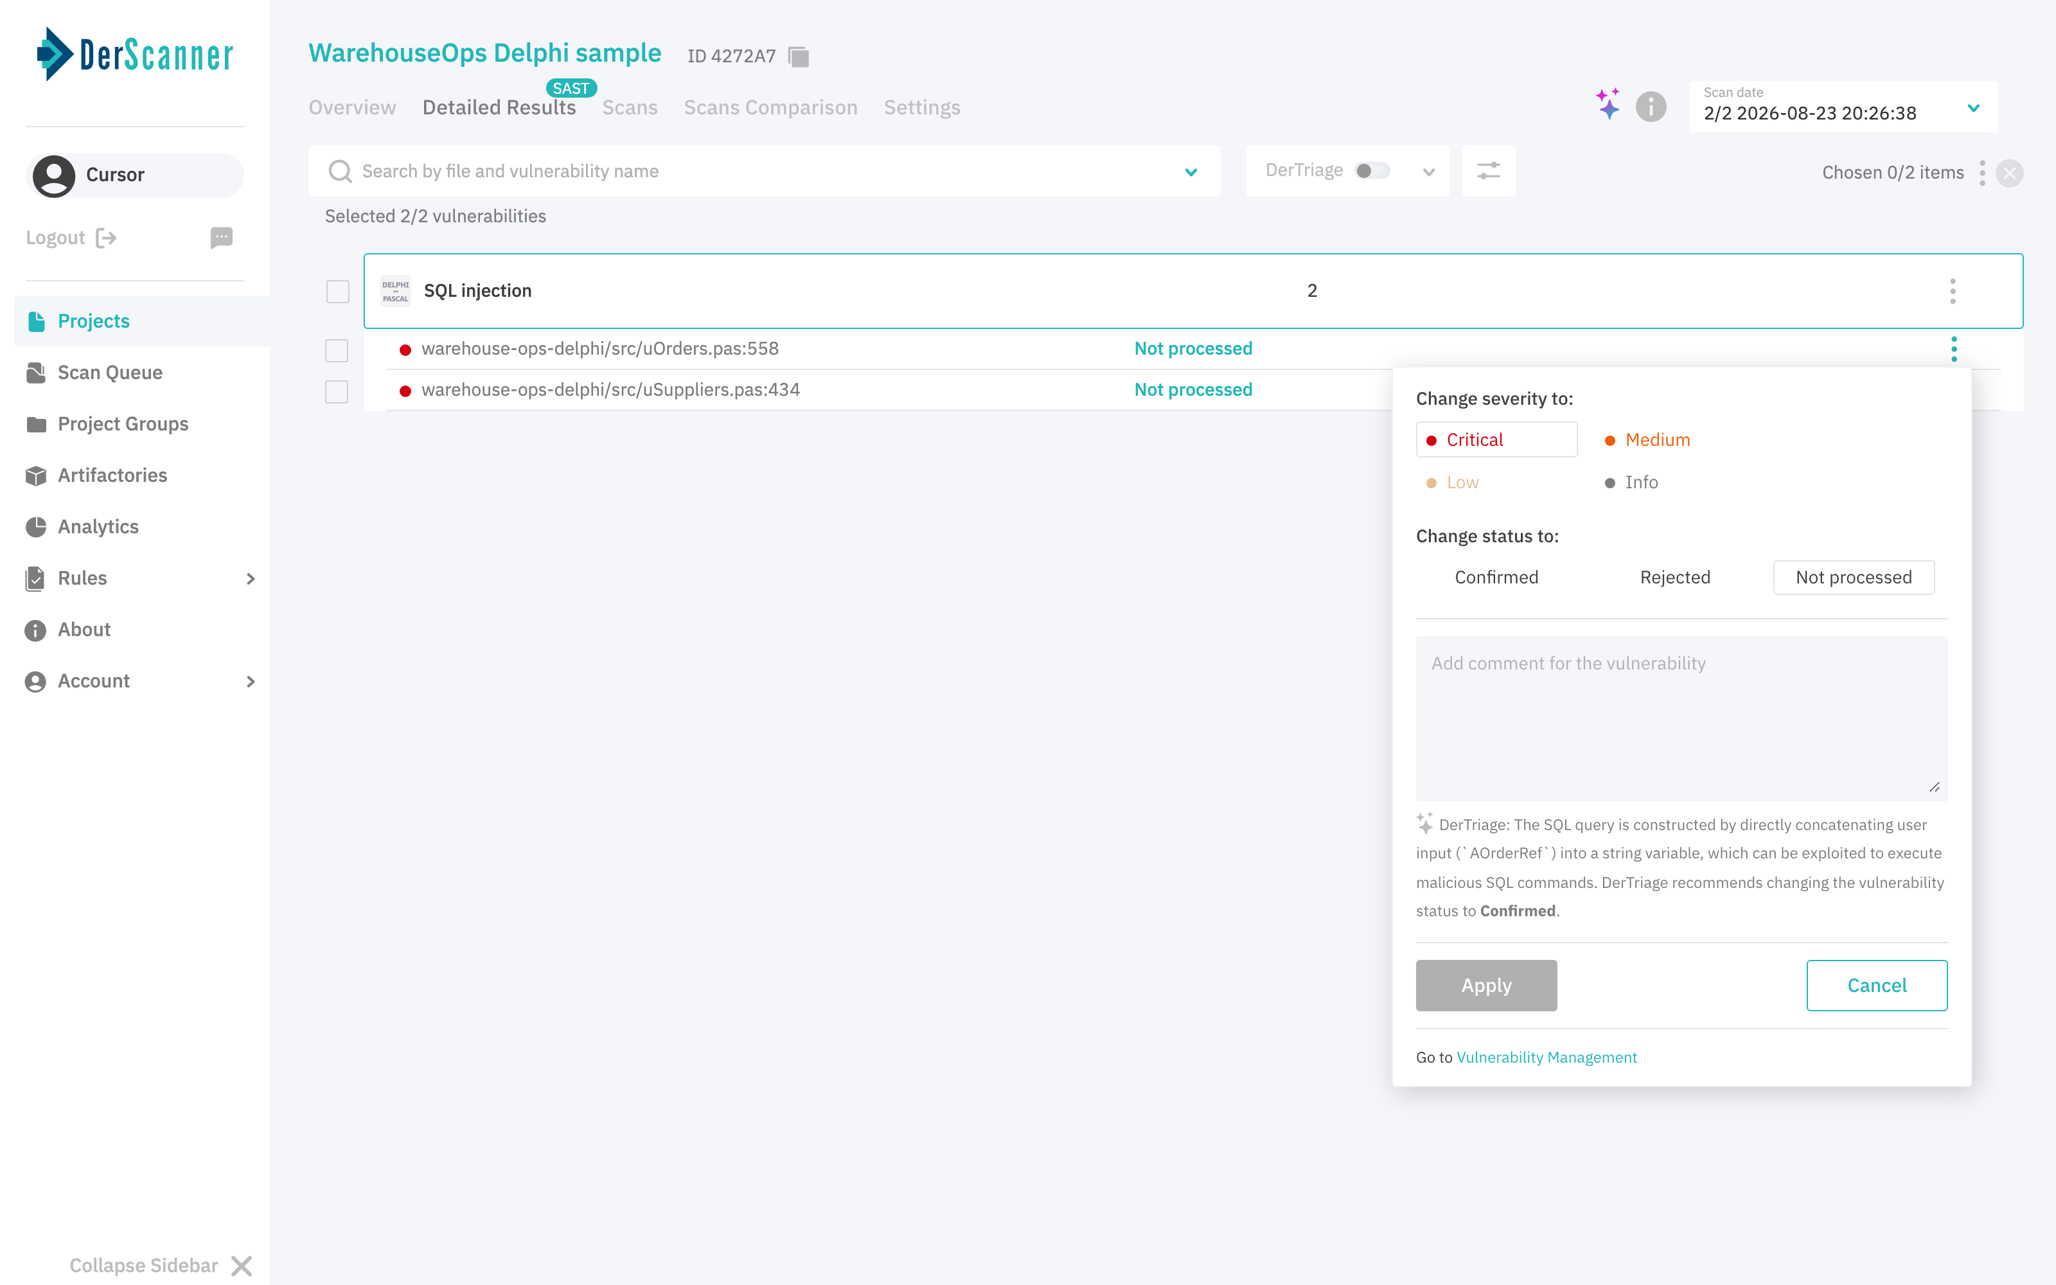This screenshot has width=2056, height=1285.
Task: Expand the Rules submenu chevron
Action: click(250, 579)
